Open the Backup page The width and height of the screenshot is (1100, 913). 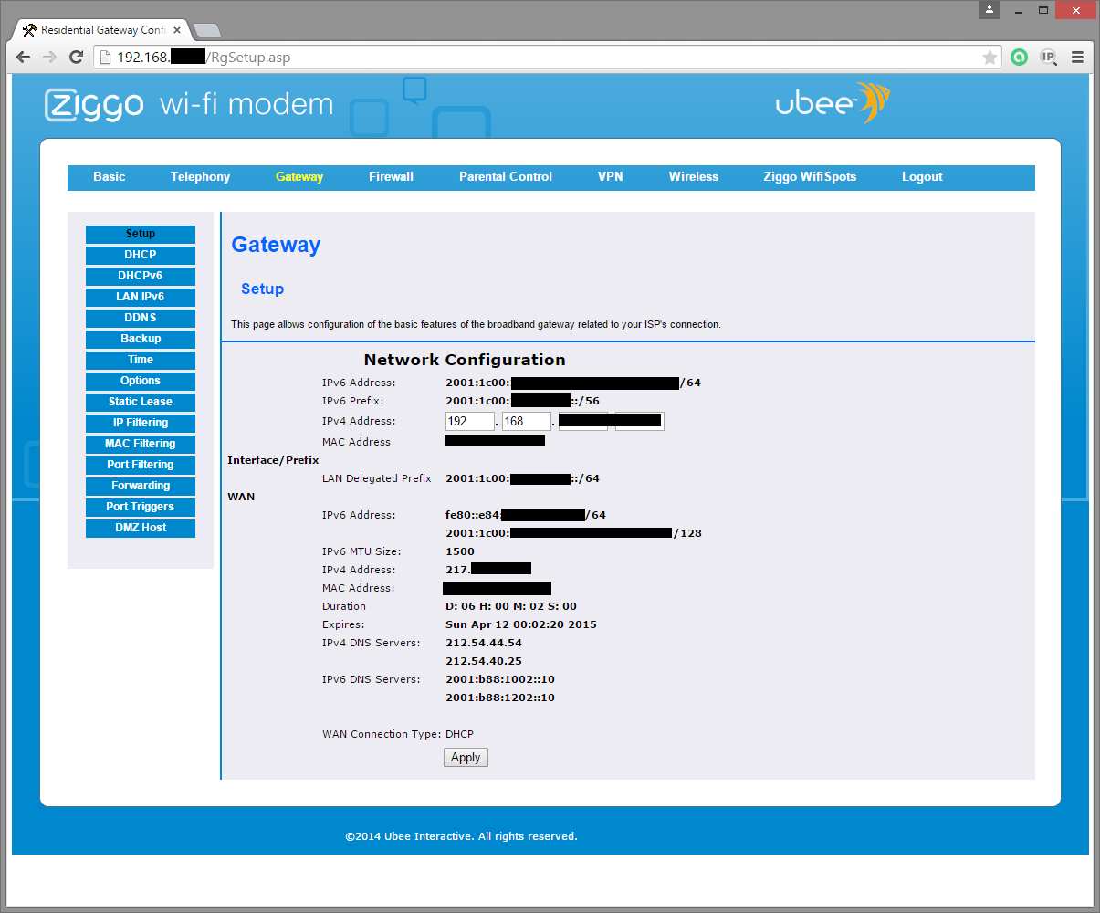click(x=141, y=339)
